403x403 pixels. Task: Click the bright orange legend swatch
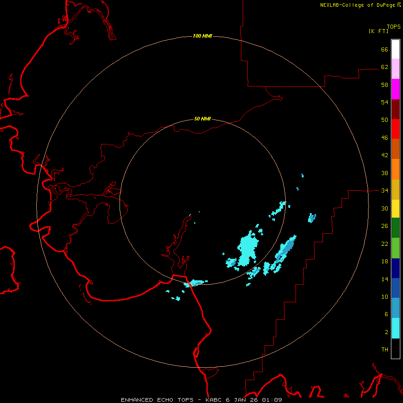pyautogui.click(x=395, y=169)
